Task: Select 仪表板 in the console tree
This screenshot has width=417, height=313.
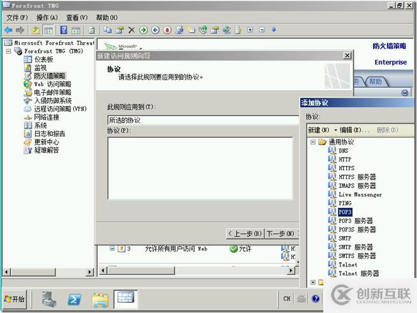Action: (x=43, y=59)
